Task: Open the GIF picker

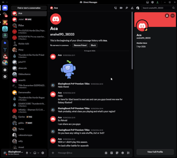Action: tap(112, 153)
